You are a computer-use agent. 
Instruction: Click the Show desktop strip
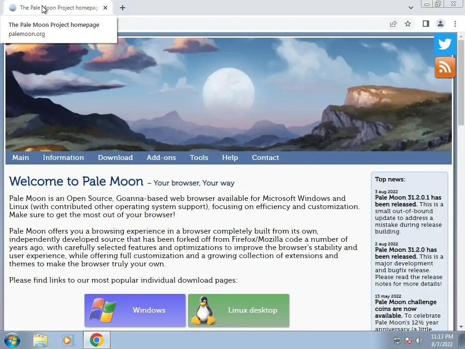tap(462, 340)
